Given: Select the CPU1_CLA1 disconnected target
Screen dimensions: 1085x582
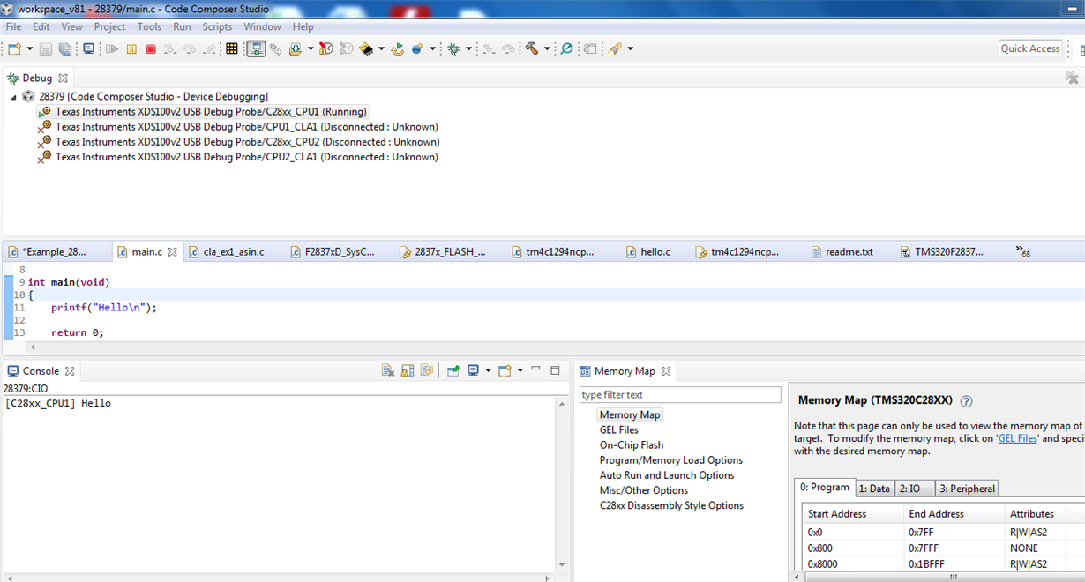Looking at the screenshot, I should click(237, 127).
